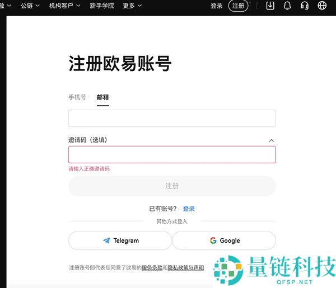Click the email address input field

[x=172, y=119]
